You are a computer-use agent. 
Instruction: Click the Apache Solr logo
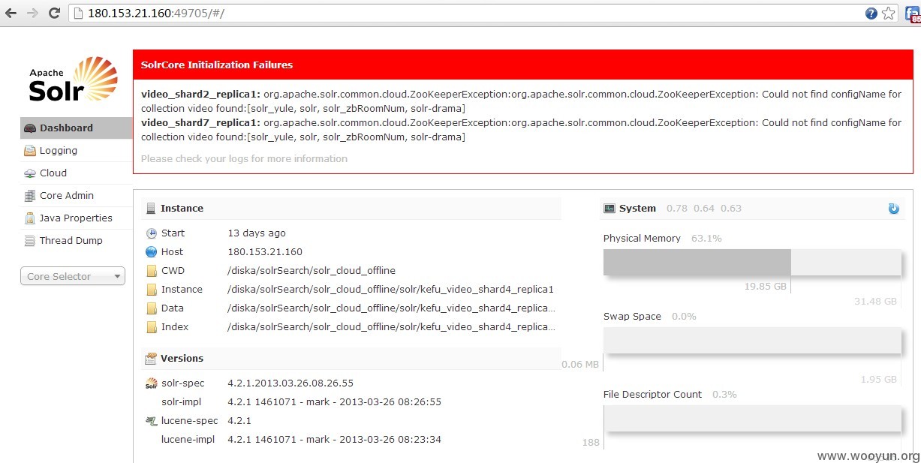73,79
